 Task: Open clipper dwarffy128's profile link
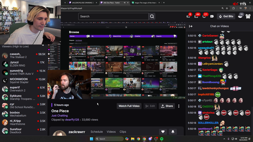click(72, 120)
